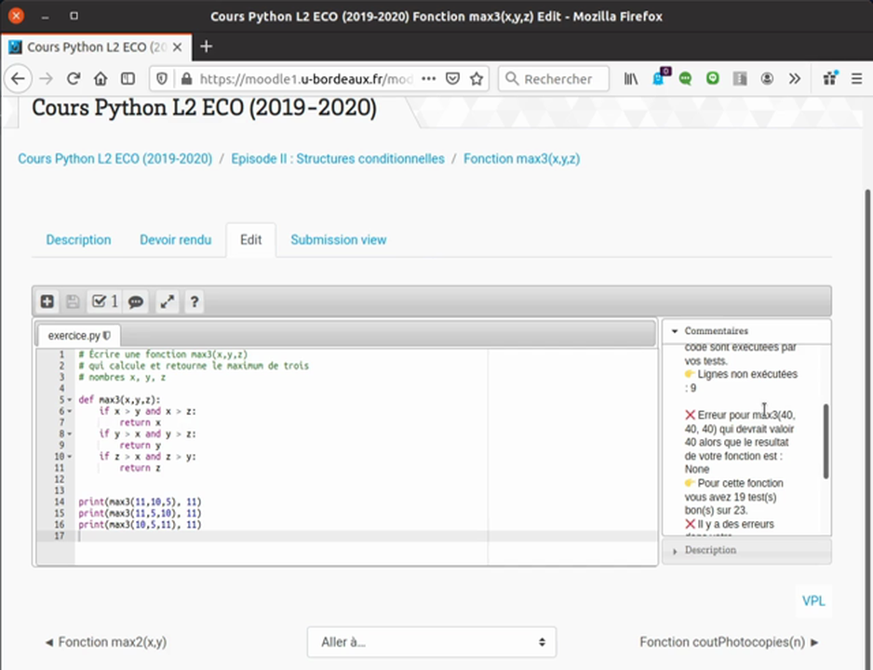Fold the if block at line 10
873x670 pixels.
coord(70,457)
